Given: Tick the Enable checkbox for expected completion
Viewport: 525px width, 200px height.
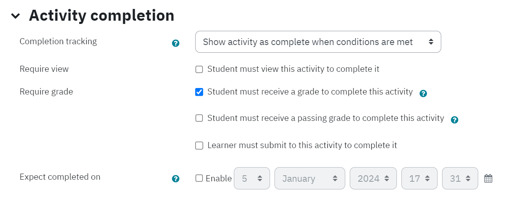Looking at the screenshot, I should pyautogui.click(x=199, y=178).
